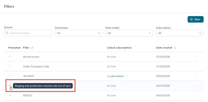208x102 pixels.
Task: Click the Linked subscriptions column header
Action: pos(119,48)
